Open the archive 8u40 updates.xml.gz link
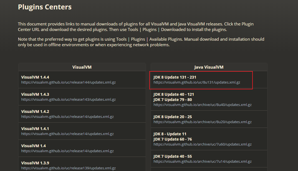This screenshot has height=171, width=298. tap(203, 105)
